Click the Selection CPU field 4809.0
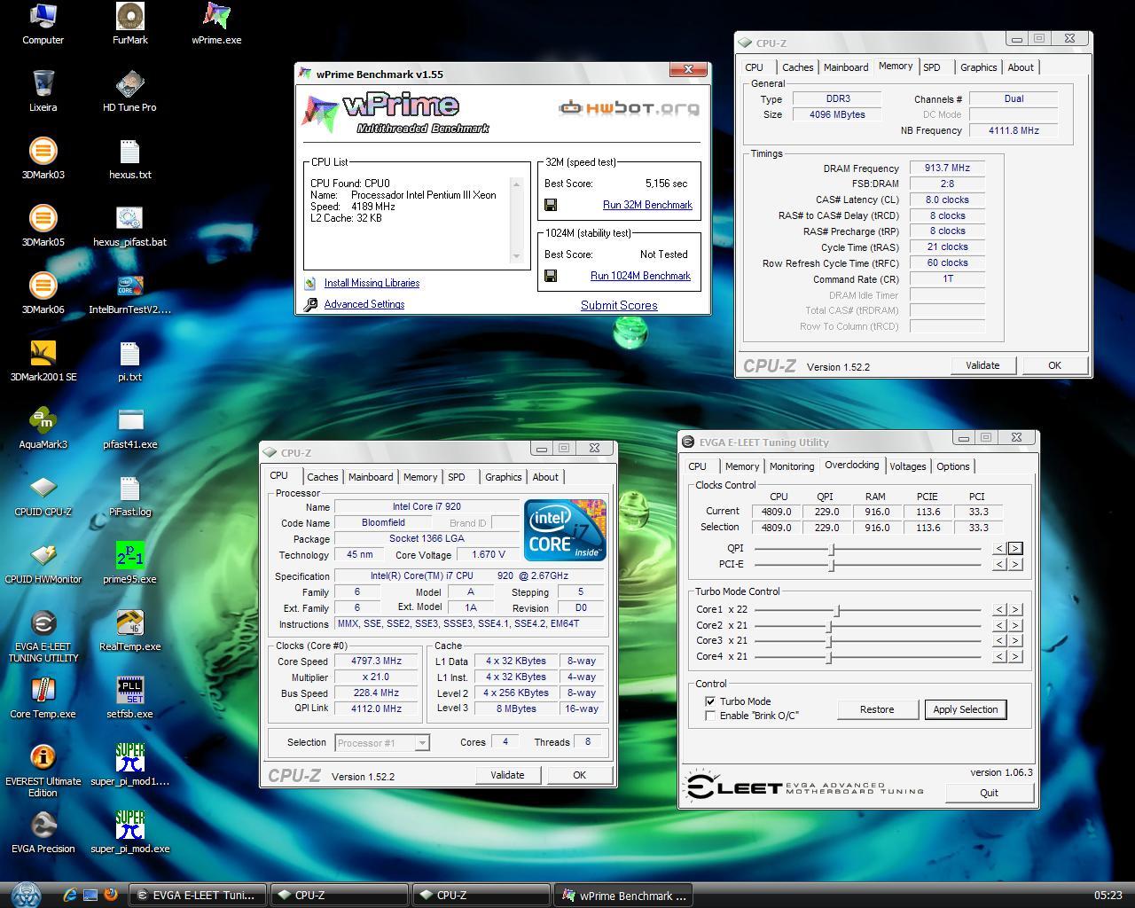 [776, 527]
